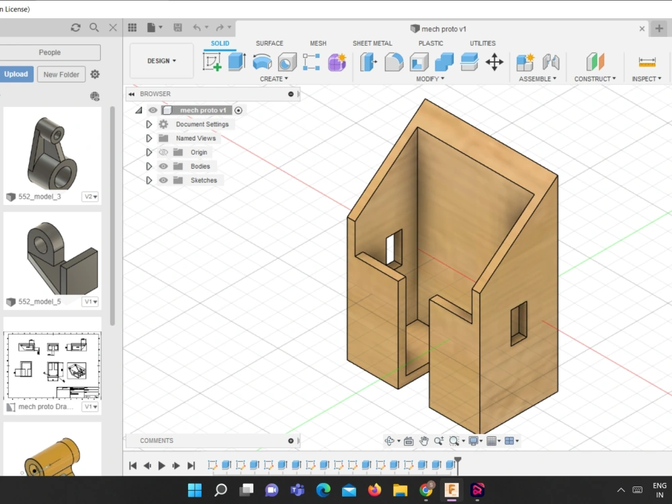Select the Shell tool
The width and height of the screenshot is (672, 504).
pos(419,62)
